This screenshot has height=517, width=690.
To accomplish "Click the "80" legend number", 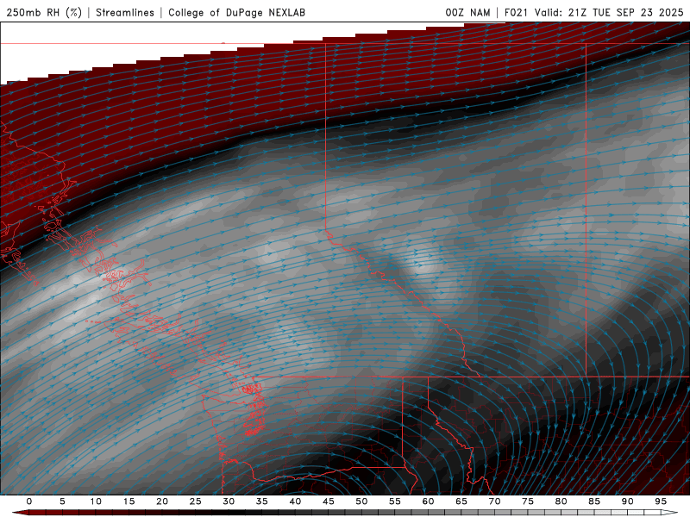I will tap(561, 501).
